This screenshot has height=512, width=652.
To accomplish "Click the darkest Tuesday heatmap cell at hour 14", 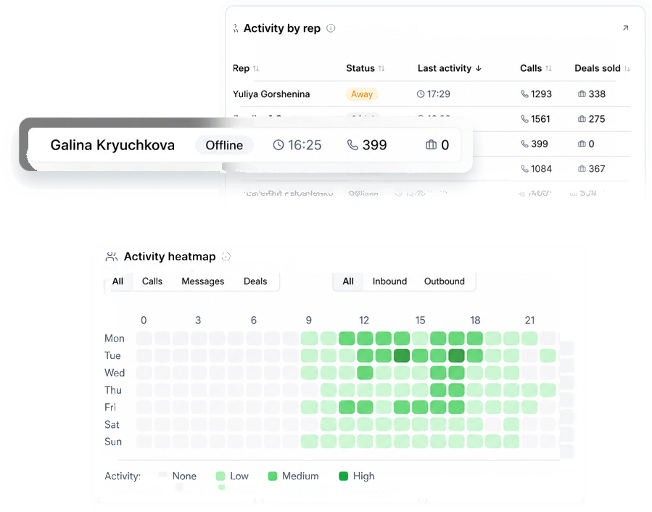I will [402, 355].
